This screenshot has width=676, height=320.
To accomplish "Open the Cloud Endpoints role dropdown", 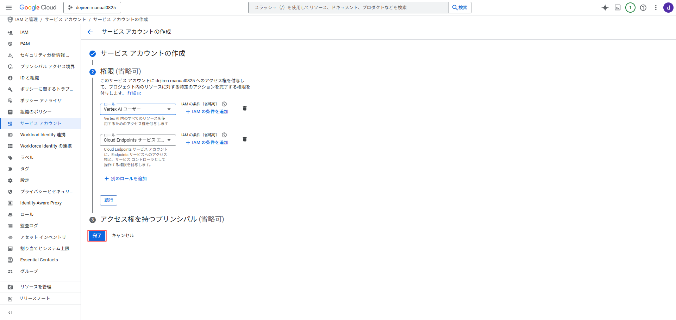I will point(138,140).
